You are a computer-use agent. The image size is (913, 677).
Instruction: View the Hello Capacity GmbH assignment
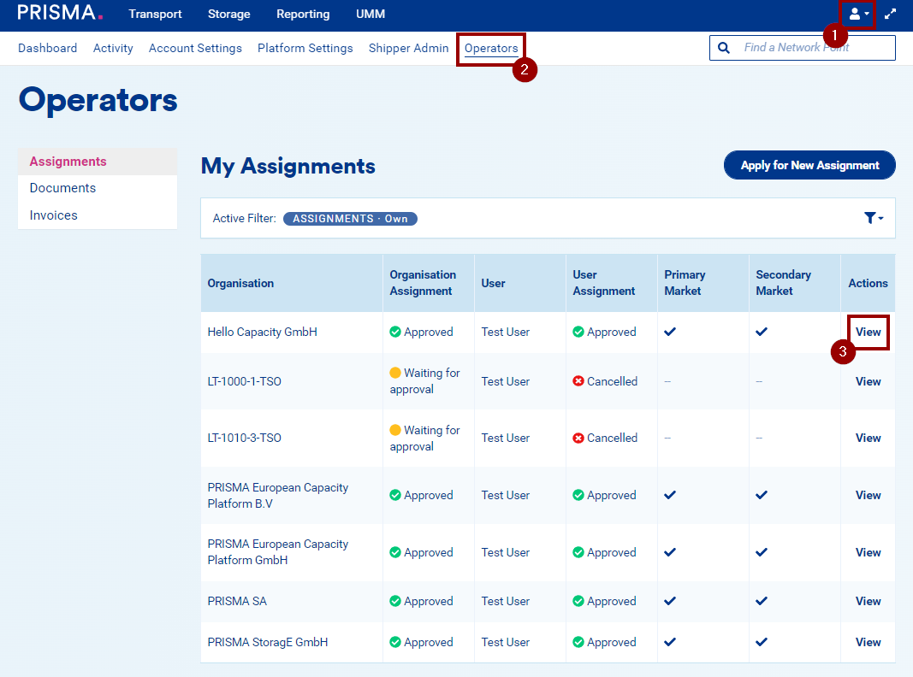868,332
